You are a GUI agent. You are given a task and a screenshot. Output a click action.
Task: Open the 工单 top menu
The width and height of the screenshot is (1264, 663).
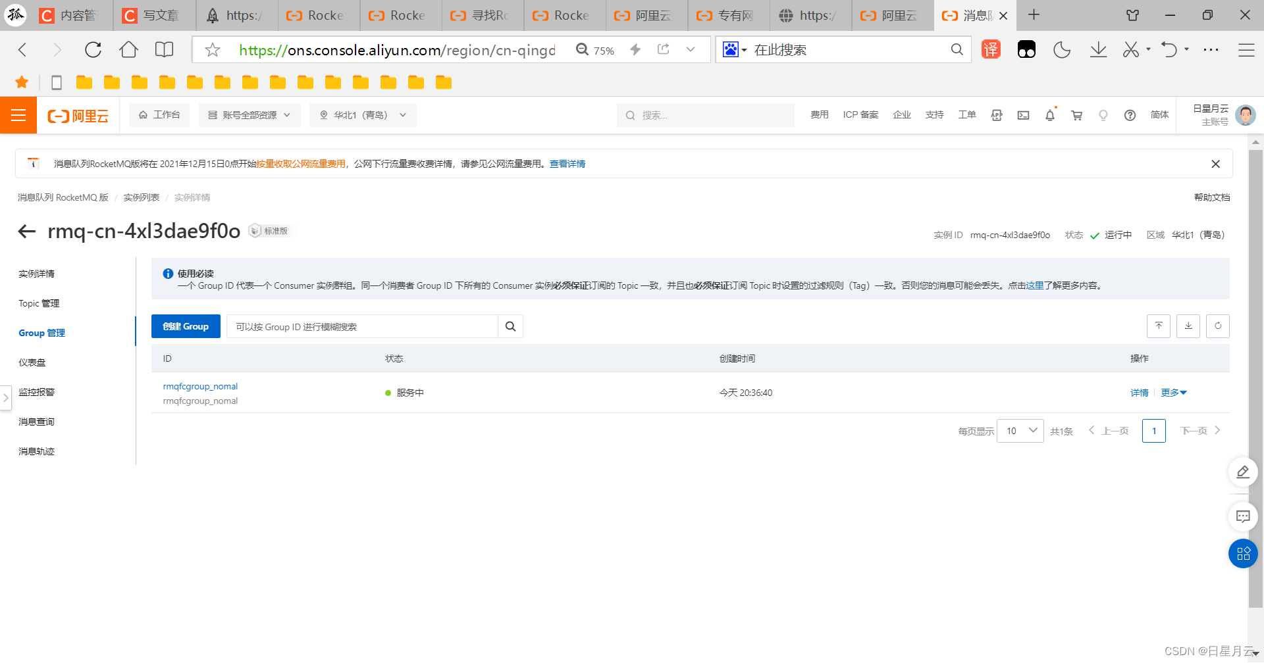tap(966, 115)
